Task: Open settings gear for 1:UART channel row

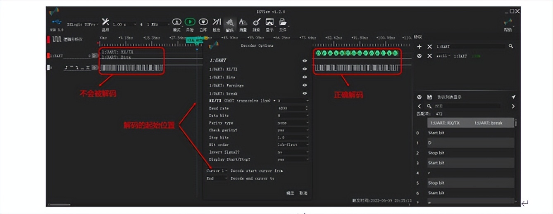Action: coord(94,55)
